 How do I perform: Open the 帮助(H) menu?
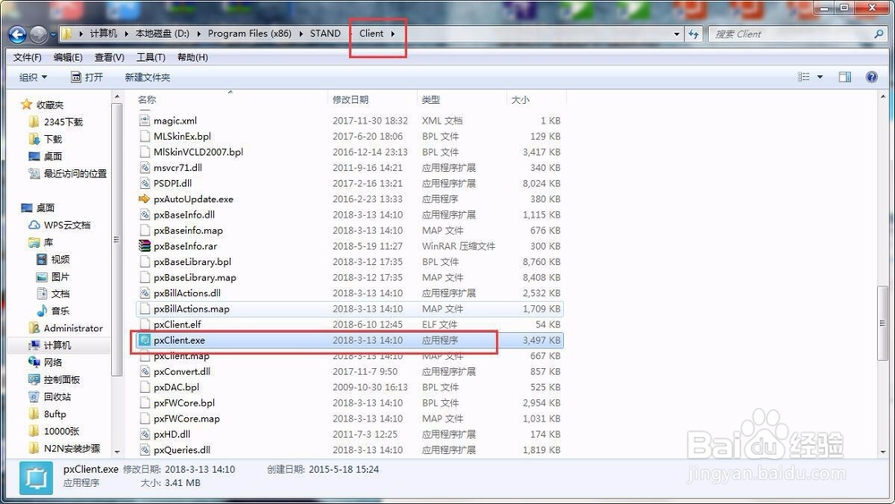pos(192,57)
